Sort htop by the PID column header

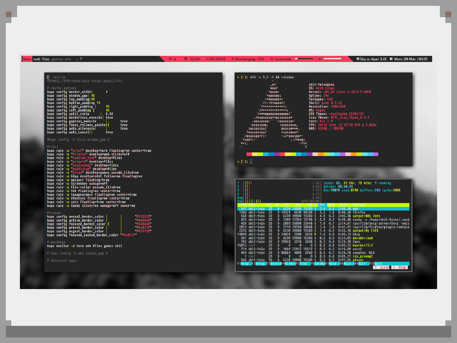click(x=244, y=205)
